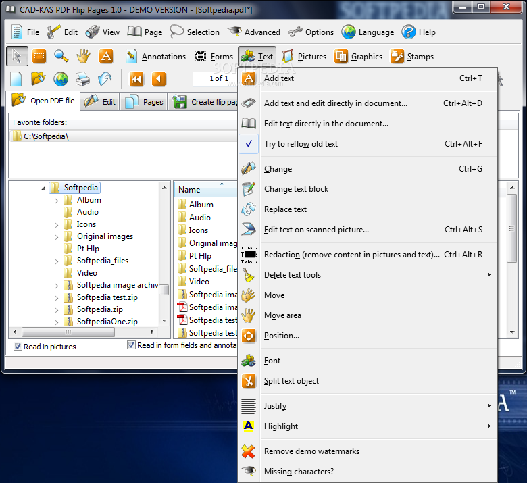Choose the hand pan tool
This screenshot has height=483, width=527.
click(83, 56)
